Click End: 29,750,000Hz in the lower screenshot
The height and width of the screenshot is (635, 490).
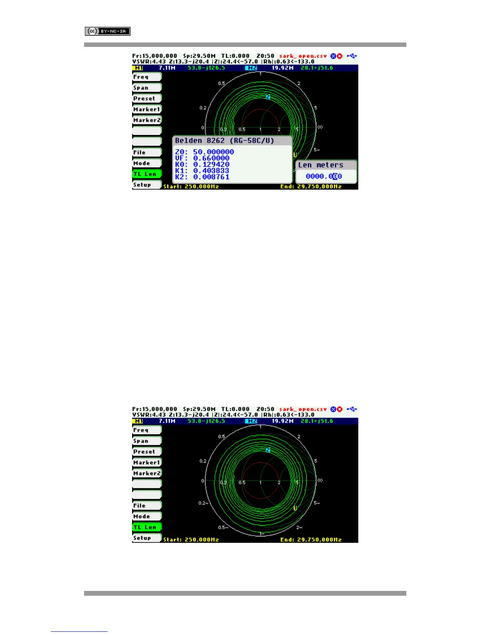[x=311, y=540]
